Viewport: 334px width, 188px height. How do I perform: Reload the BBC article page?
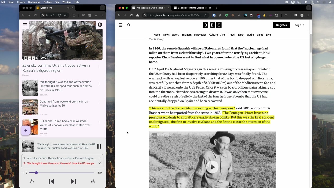[131, 15]
